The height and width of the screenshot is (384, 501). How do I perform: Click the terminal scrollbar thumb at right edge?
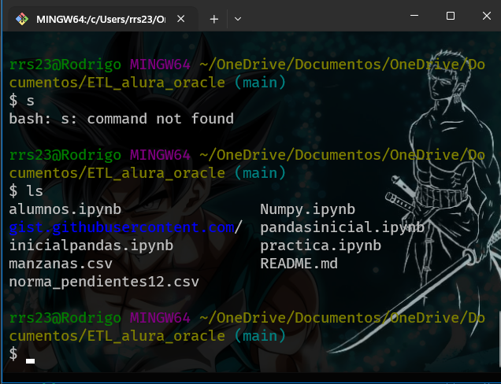[499, 339]
